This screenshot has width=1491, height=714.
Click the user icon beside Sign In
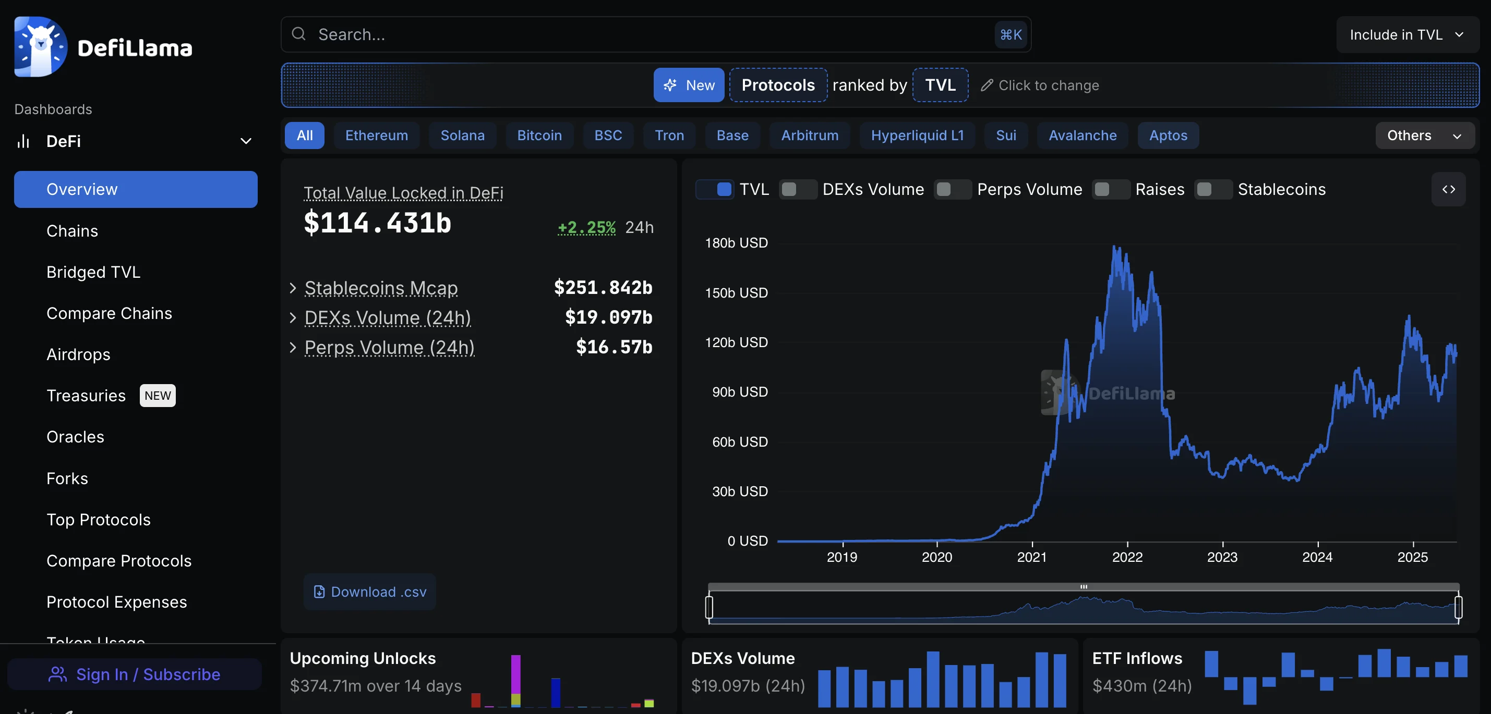click(x=57, y=674)
